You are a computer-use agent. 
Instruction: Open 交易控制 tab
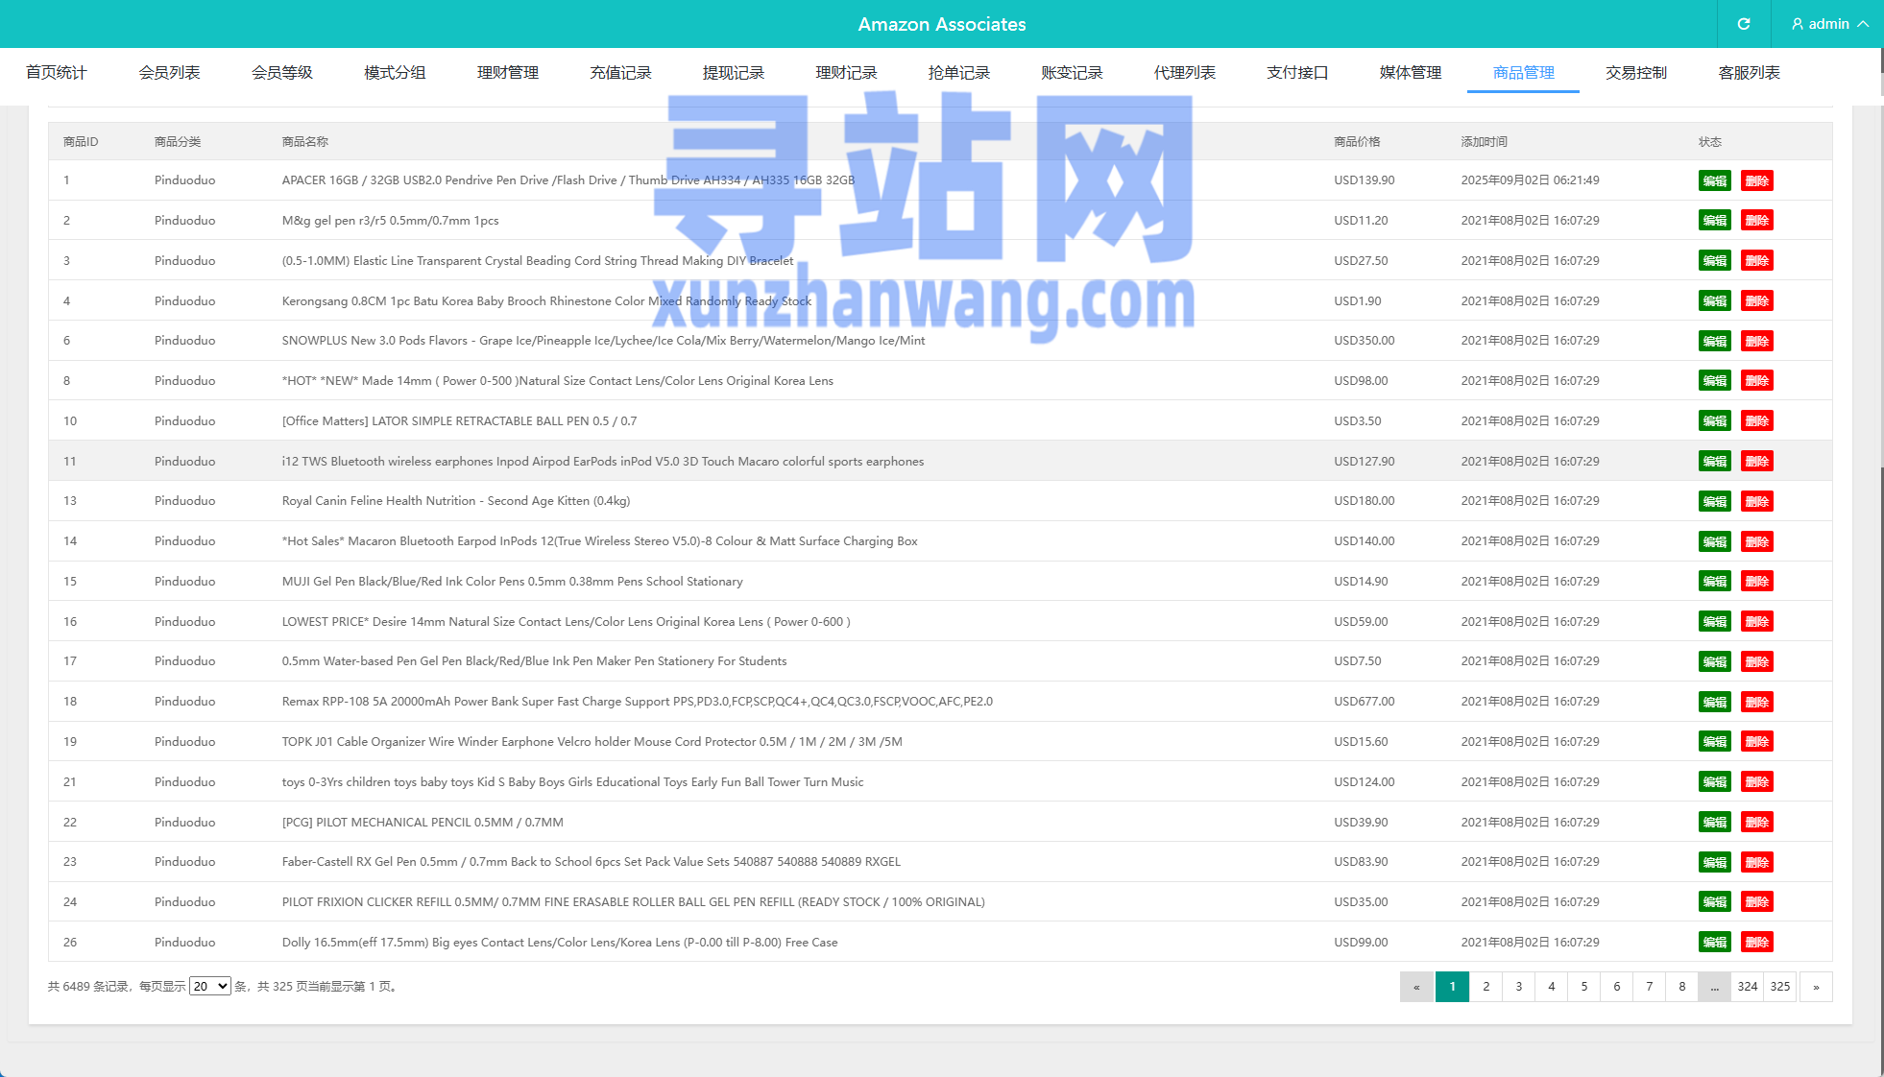click(x=1636, y=73)
